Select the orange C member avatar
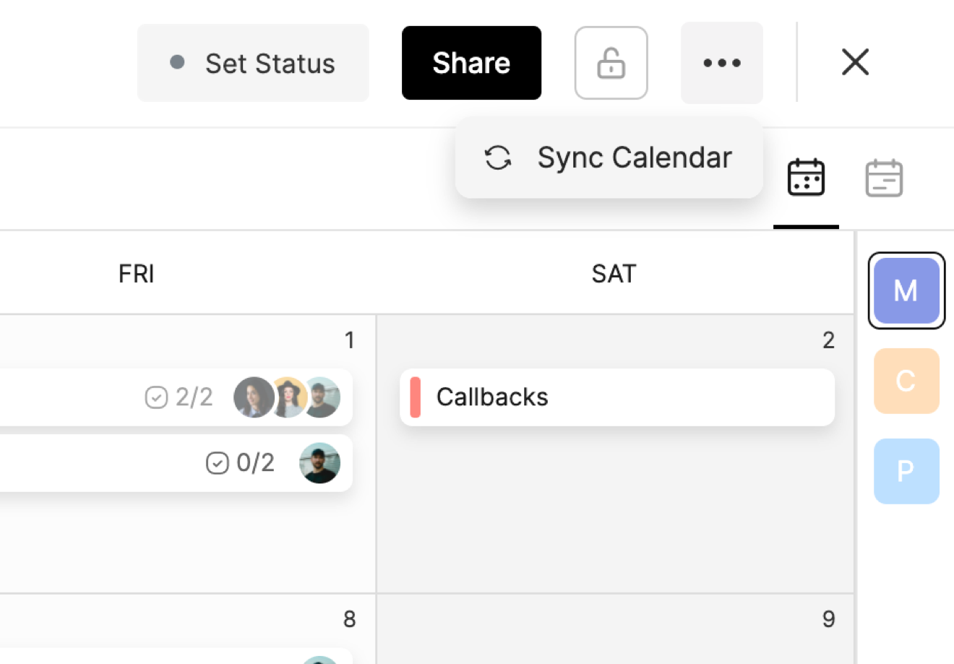 coord(906,381)
